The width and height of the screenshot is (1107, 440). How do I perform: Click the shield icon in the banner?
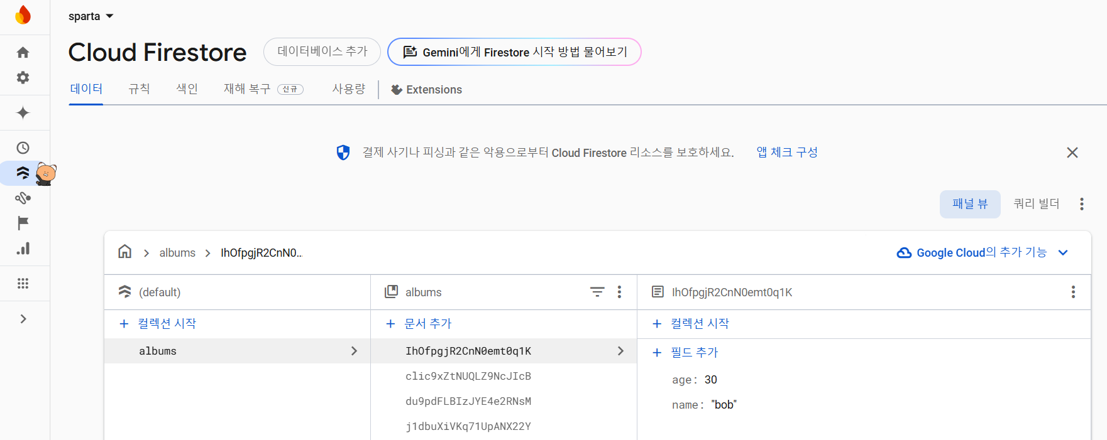pyautogui.click(x=343, y=153)
